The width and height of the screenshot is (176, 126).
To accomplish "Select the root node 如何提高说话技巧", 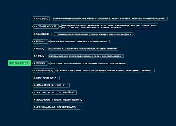I will [19, 63].
